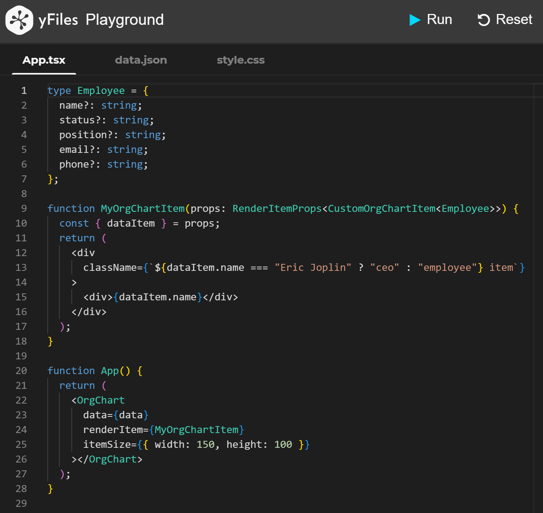The image size is (543, 513).
Task: Reset the playground via Reset label
Action: (514, 19)
